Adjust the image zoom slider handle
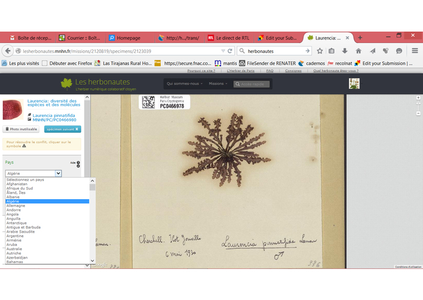Viewport: 423px width, 300px height. [x=418, y=103]
